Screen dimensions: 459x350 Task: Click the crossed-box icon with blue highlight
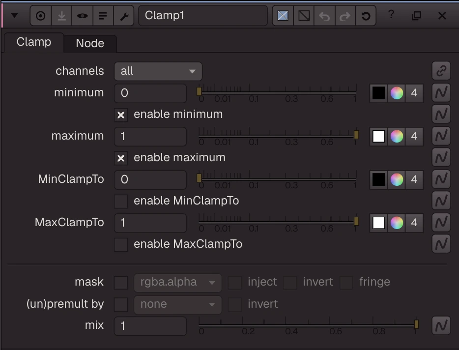pyautogui.click(x=283, y=16)
